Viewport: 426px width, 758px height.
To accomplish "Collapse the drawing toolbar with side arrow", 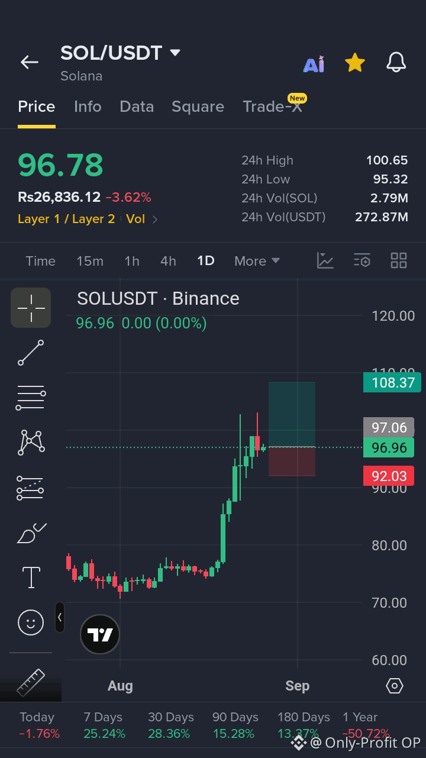I will (60, 617).
